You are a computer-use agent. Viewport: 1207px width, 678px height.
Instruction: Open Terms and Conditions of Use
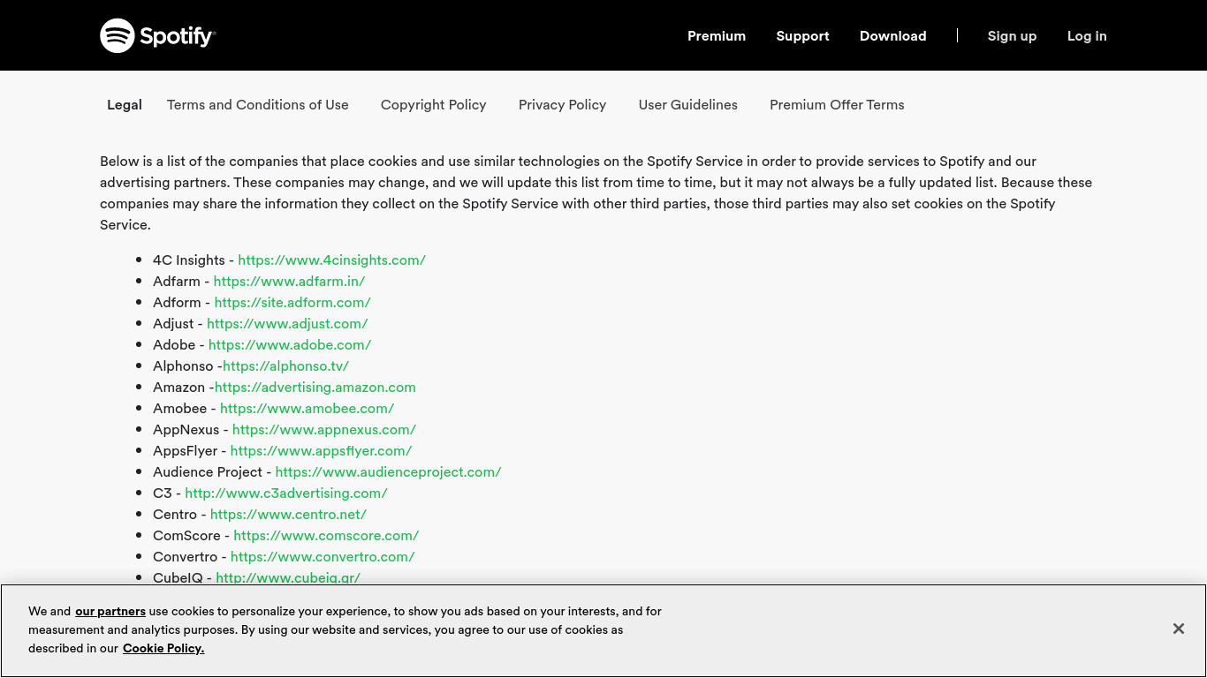258,104
